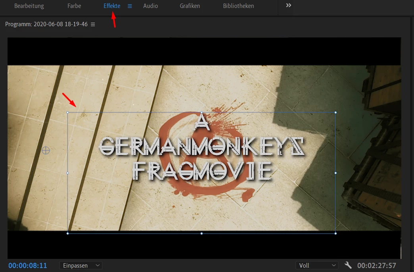Open the Grafiken workspace tab
The width and height of the screenshot is (414, 272).
tap(190, 6)
